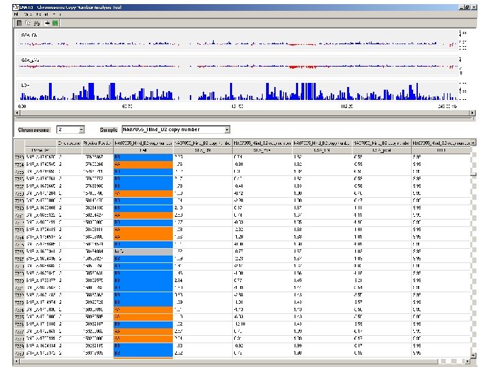Image resolution: width=490 pixels, height=367 pixels.
Task: Click the table vertical scrollbar down arrow
Action: [x=474, y=355]
